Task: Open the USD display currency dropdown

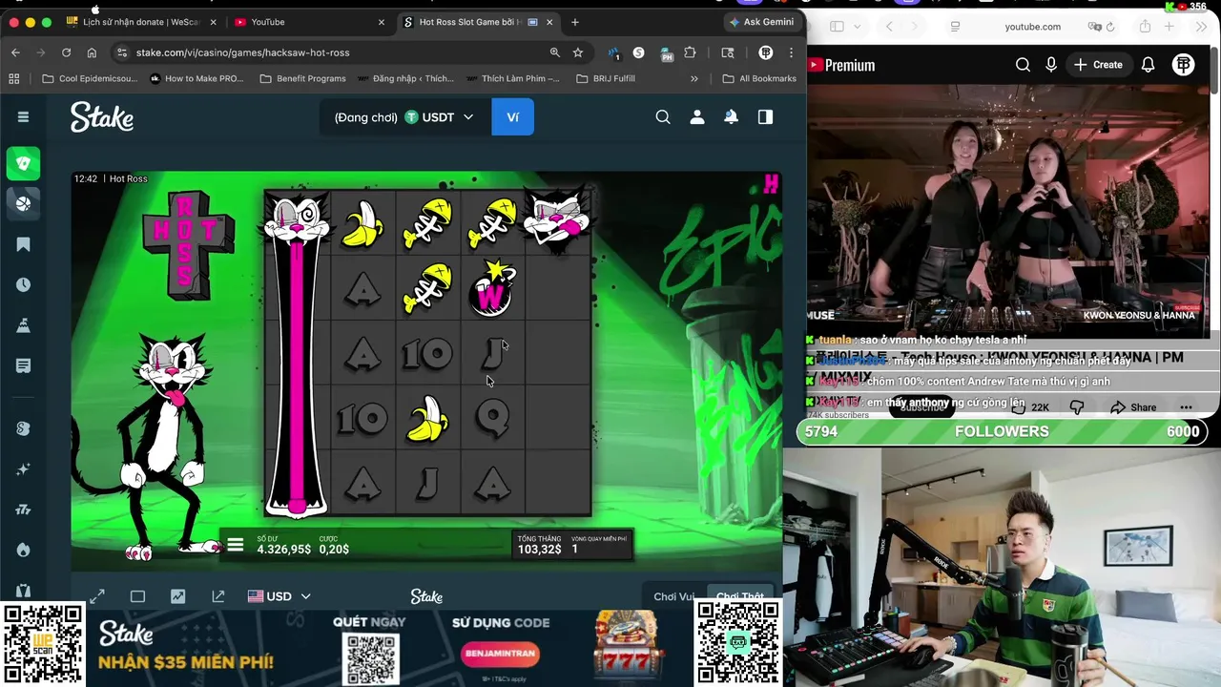Action: pos(279,596)
